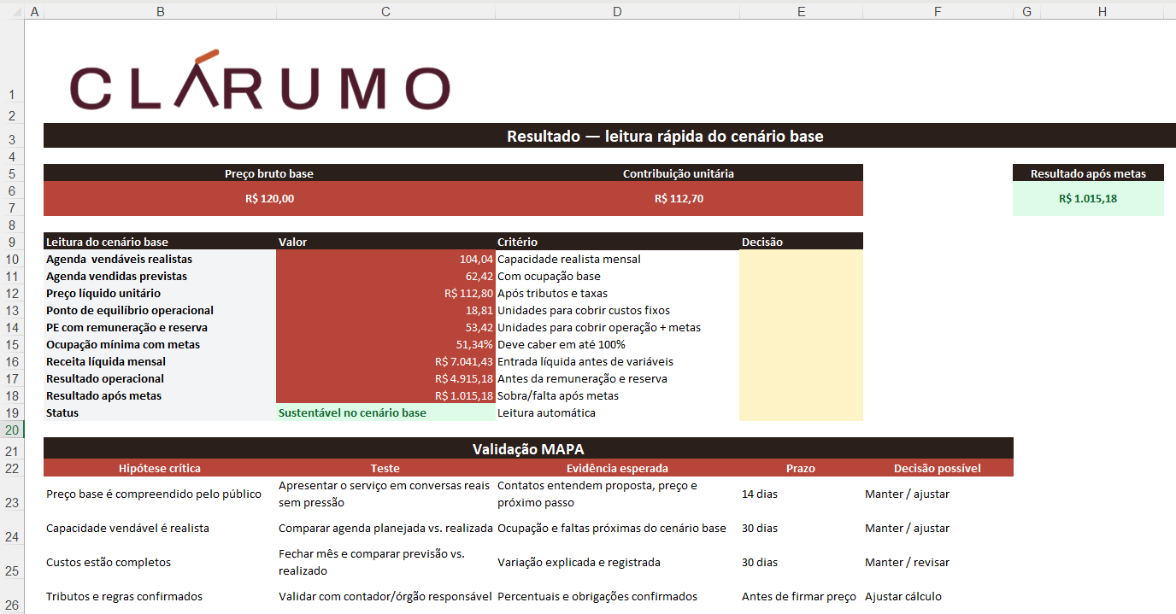Image resolution: width=1176 pixels, height=614 pixels.
Task: Select the 51,34% minimum occupancy value
Action: click(385, 344)
